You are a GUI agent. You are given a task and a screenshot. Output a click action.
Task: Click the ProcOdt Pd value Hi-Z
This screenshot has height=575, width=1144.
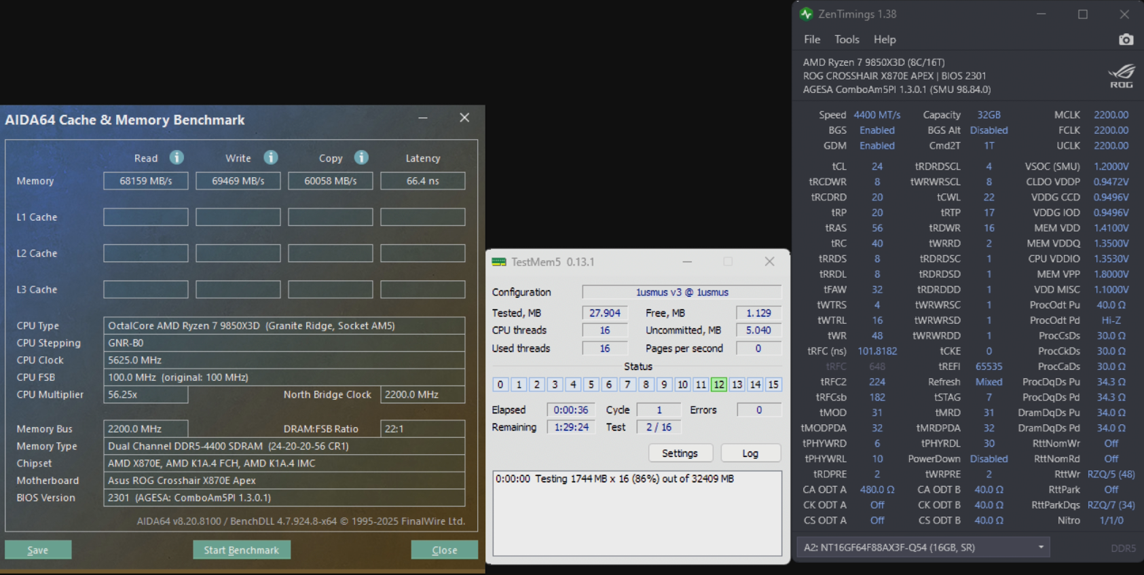1111,320
